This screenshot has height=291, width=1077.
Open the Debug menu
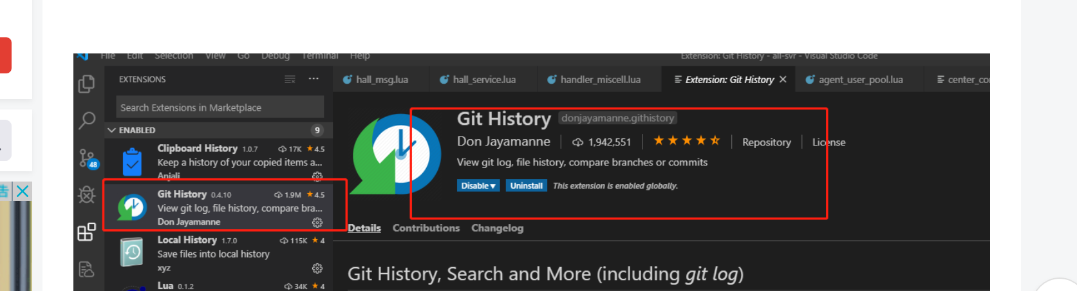(276, 57)
